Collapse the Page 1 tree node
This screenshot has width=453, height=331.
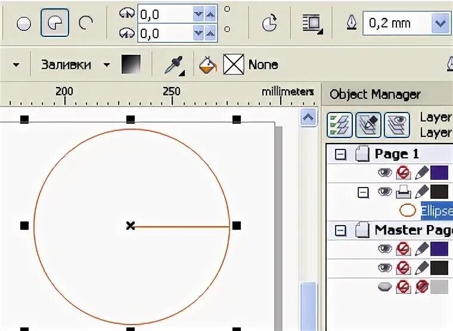click(x=340, y=154)
